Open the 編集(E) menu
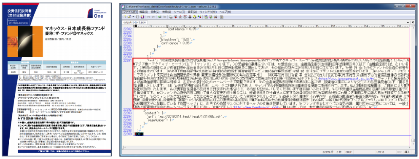The height and width of the screenshot is (159, 419). click(x=143, y=12)
